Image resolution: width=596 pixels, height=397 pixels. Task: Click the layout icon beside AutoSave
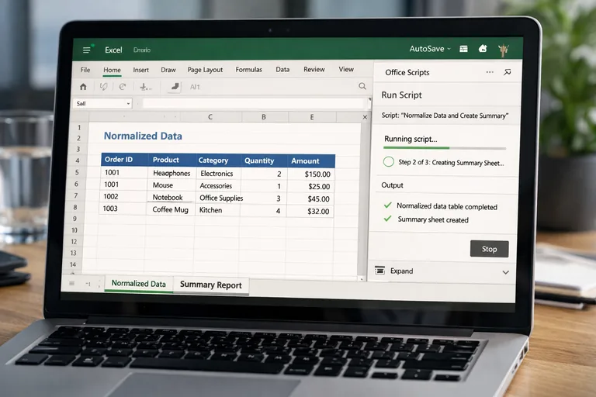pos(463,49)
